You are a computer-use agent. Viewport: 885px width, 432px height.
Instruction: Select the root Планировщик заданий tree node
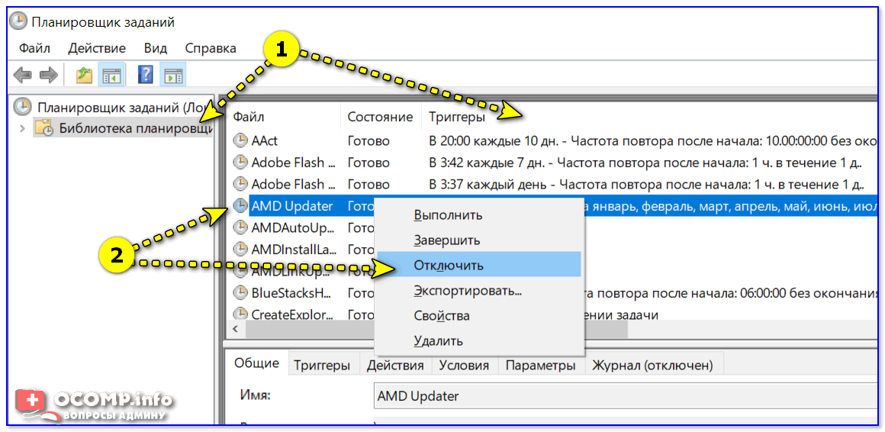click(x=114, y=108)
